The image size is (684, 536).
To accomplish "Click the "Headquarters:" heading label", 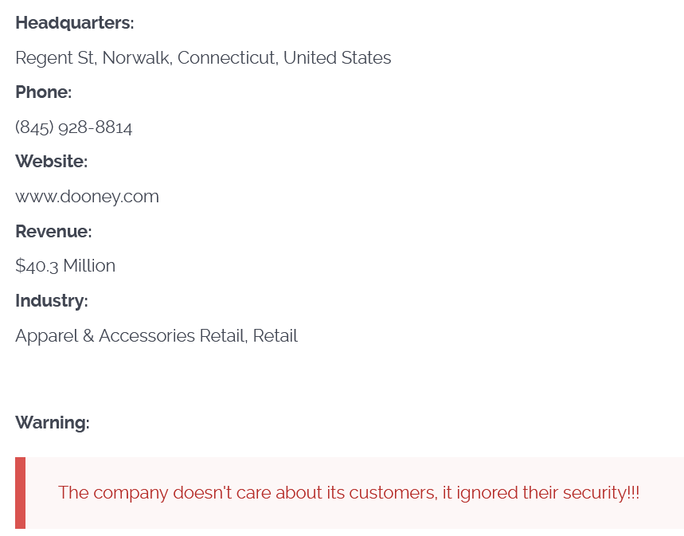I will [x=74, y=23].
